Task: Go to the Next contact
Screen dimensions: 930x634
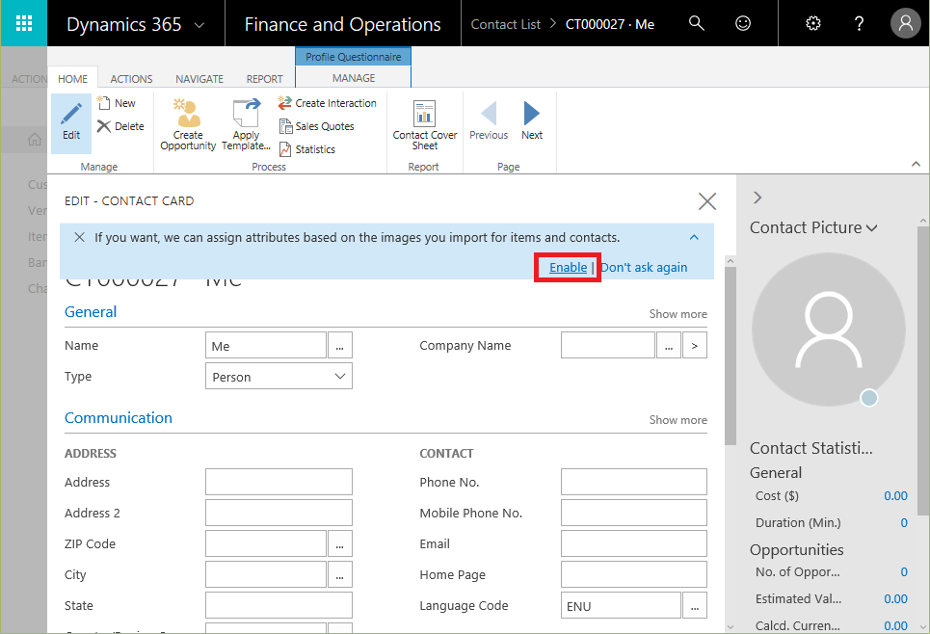Action: [x=532, y=121]
